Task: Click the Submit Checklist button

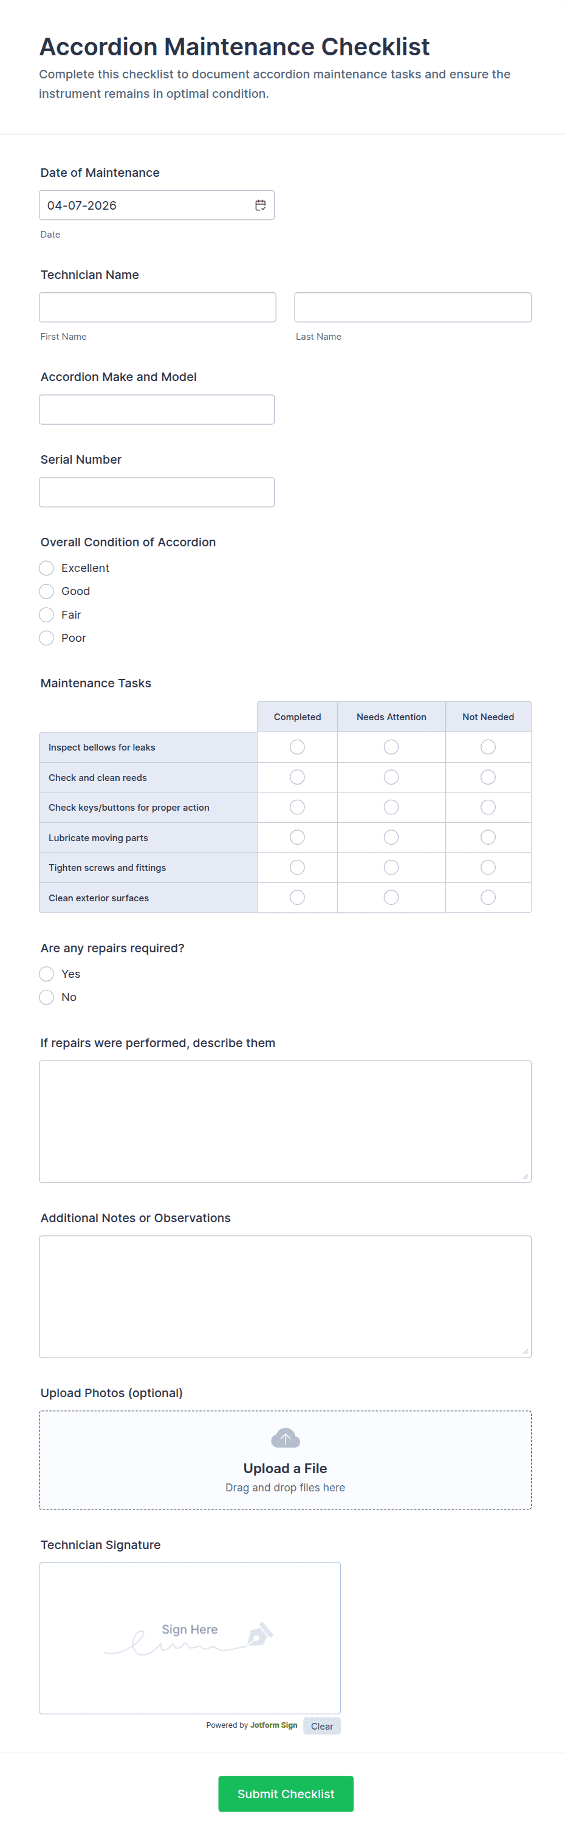Action: tap(286, 1793)
